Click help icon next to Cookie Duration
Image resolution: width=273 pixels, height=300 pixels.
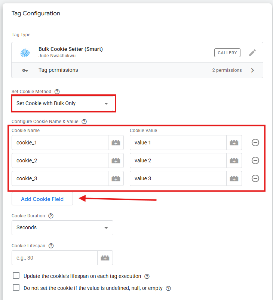[x=51, y=216]
